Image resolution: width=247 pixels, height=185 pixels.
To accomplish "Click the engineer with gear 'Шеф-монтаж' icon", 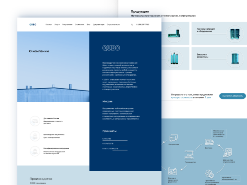I will (227, 153).
